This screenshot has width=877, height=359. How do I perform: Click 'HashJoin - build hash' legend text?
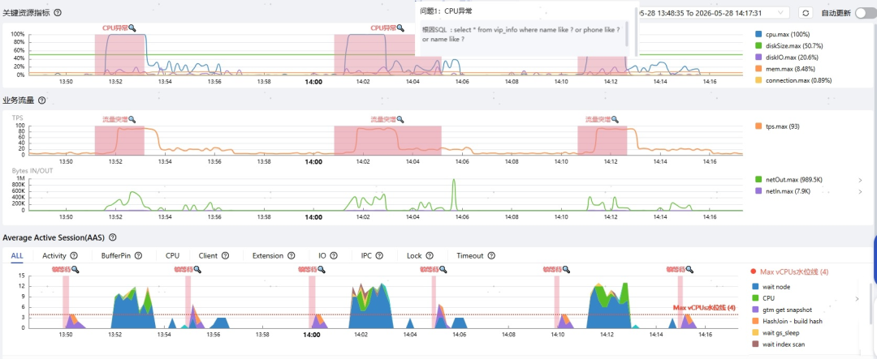(793, 321)
